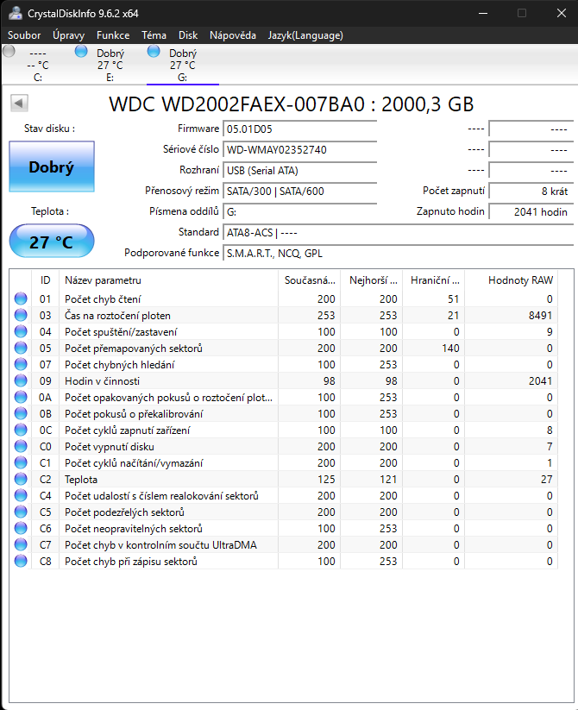Select row Počet chyb v kontrolním součtu UltraDMA
Viewport: 578px width, 710px height.
click(x=284, y=544)
